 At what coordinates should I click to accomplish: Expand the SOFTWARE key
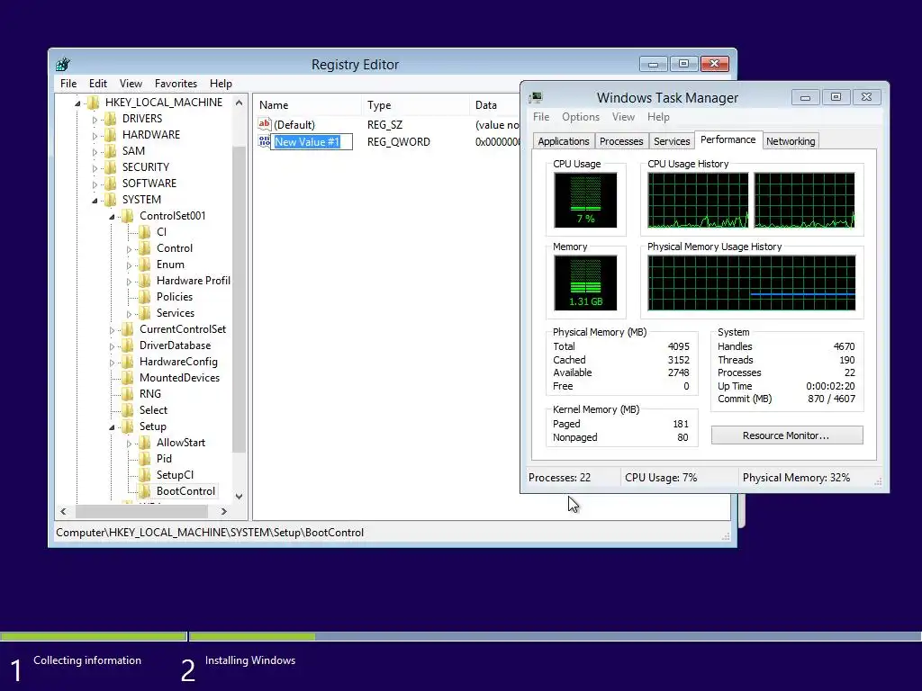(x=95, y=184)
